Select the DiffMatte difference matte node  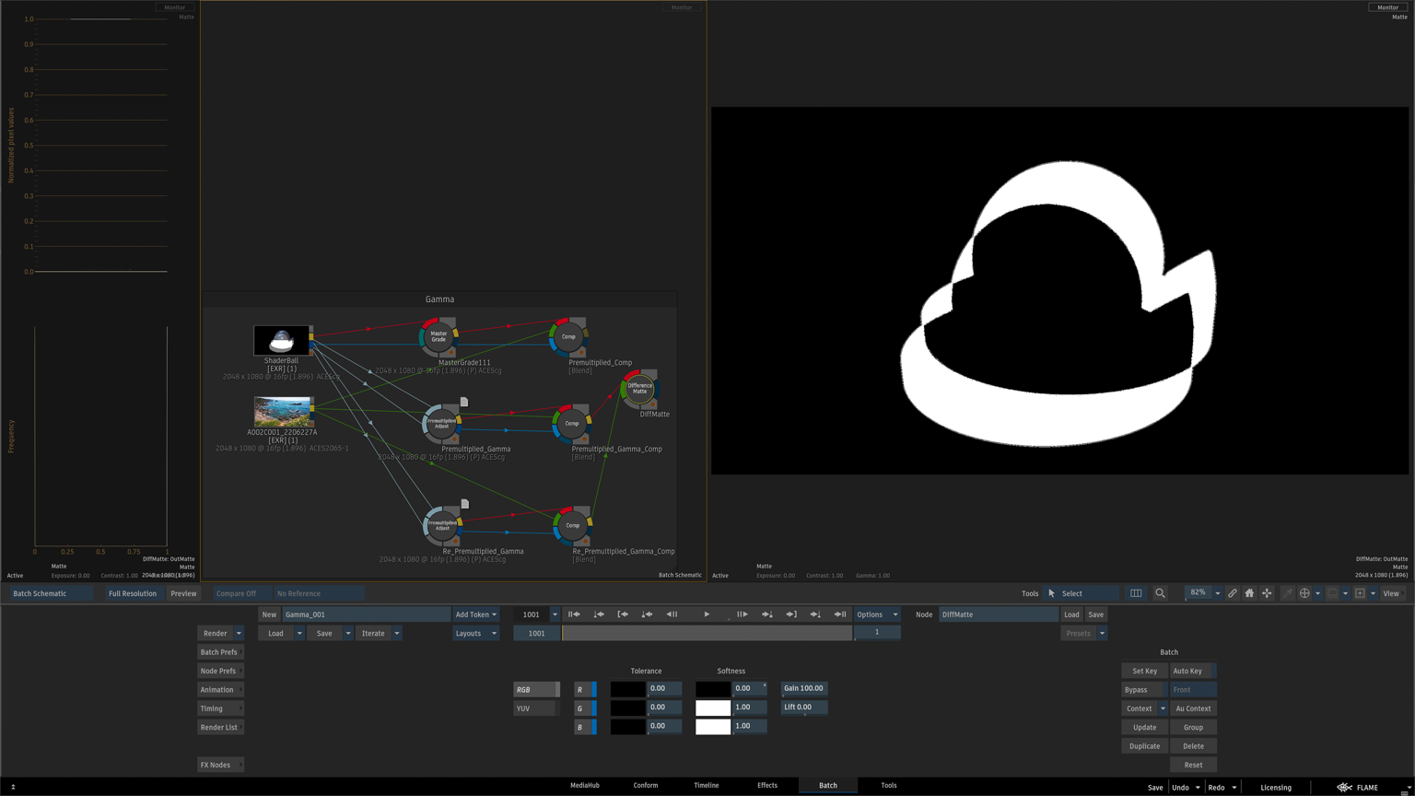tap(639, 389)
